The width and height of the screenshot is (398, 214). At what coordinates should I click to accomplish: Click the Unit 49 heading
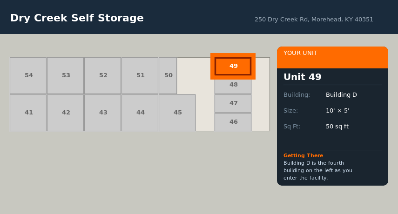tap(303, 77)
